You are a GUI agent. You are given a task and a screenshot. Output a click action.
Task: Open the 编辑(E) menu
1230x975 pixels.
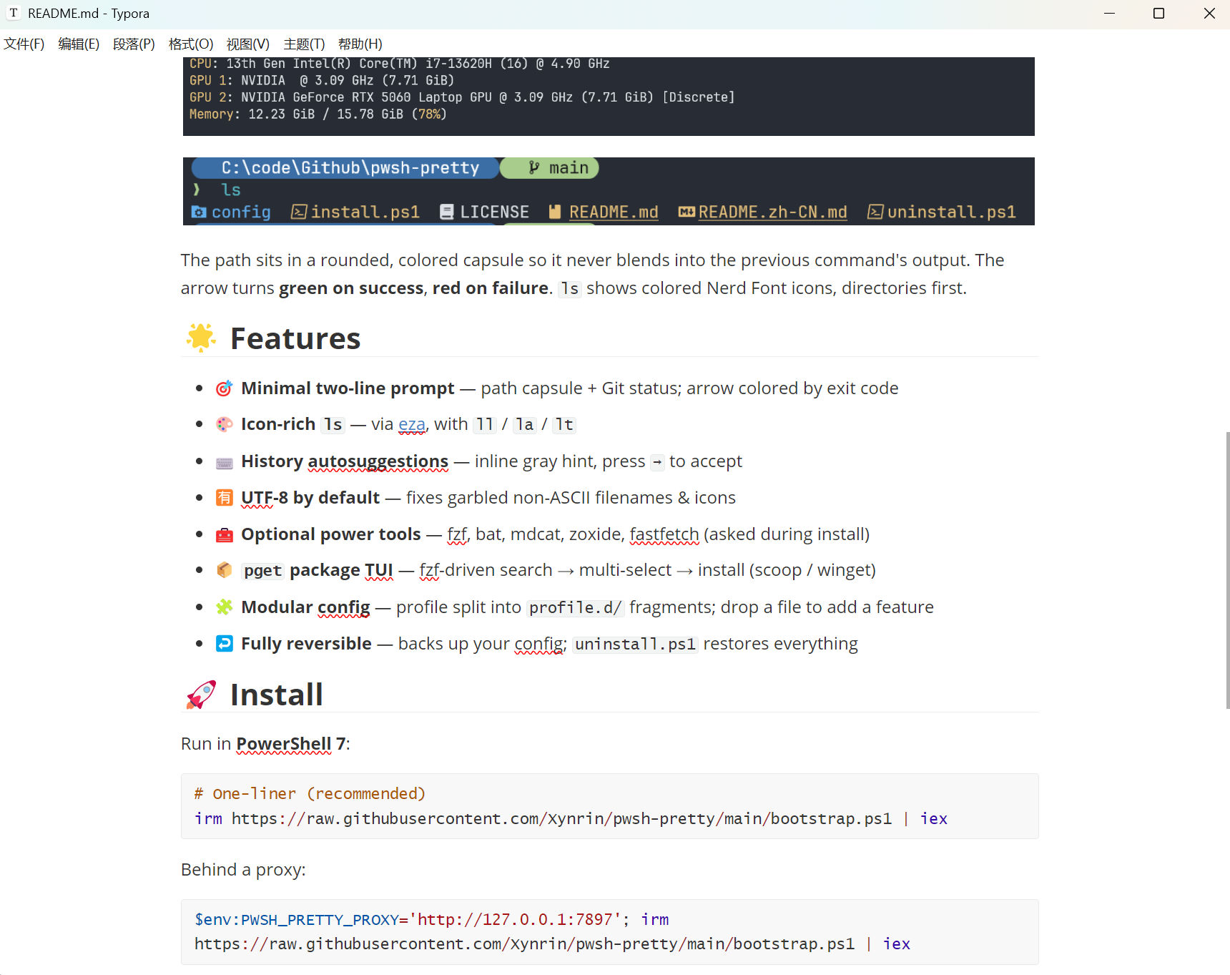(x=79, y=44)
